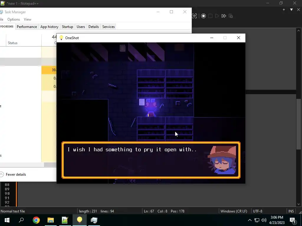
Task: Click the Notepad++ stop recording macro icon
Action: click(x=210, y=16)
